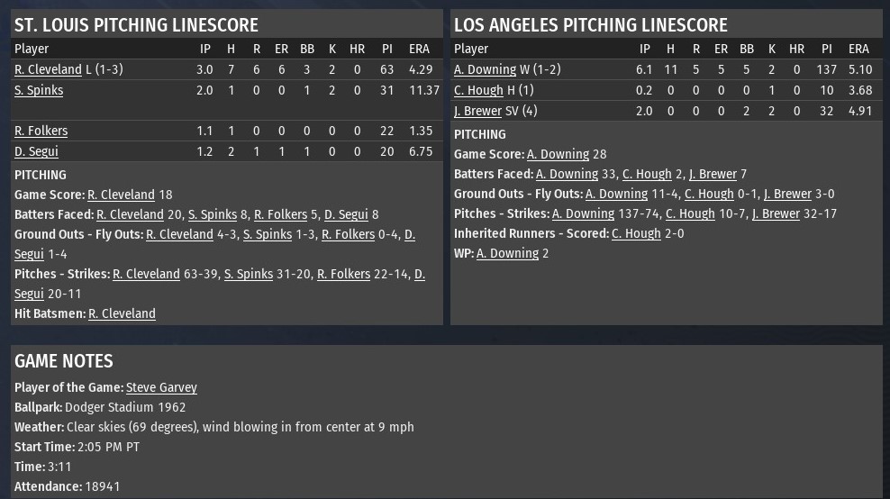
Task: Click A. Downing link next to WP
Action: 507,253
